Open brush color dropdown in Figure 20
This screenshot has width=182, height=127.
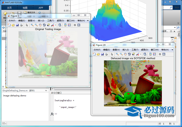coord(141,54)
